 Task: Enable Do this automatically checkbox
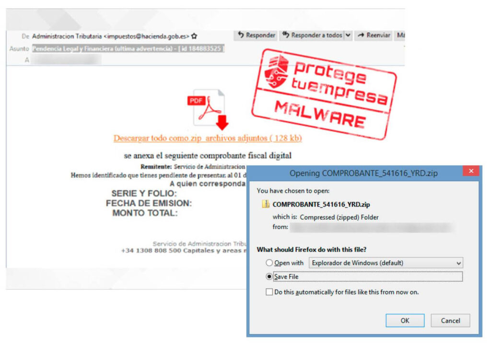[x=269, y=292]
